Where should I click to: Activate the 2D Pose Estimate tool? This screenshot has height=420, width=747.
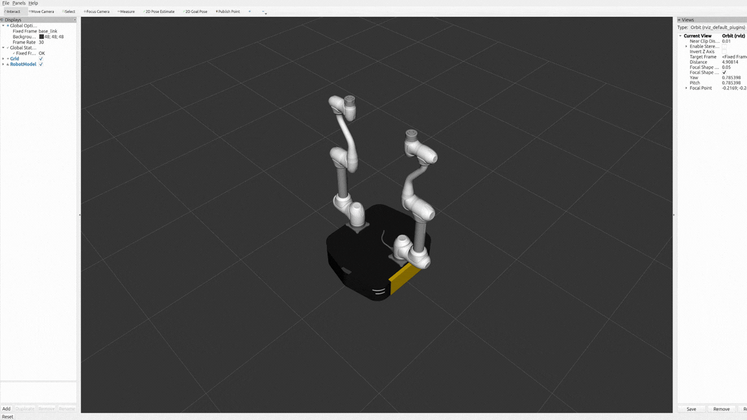tap(160, 12)
